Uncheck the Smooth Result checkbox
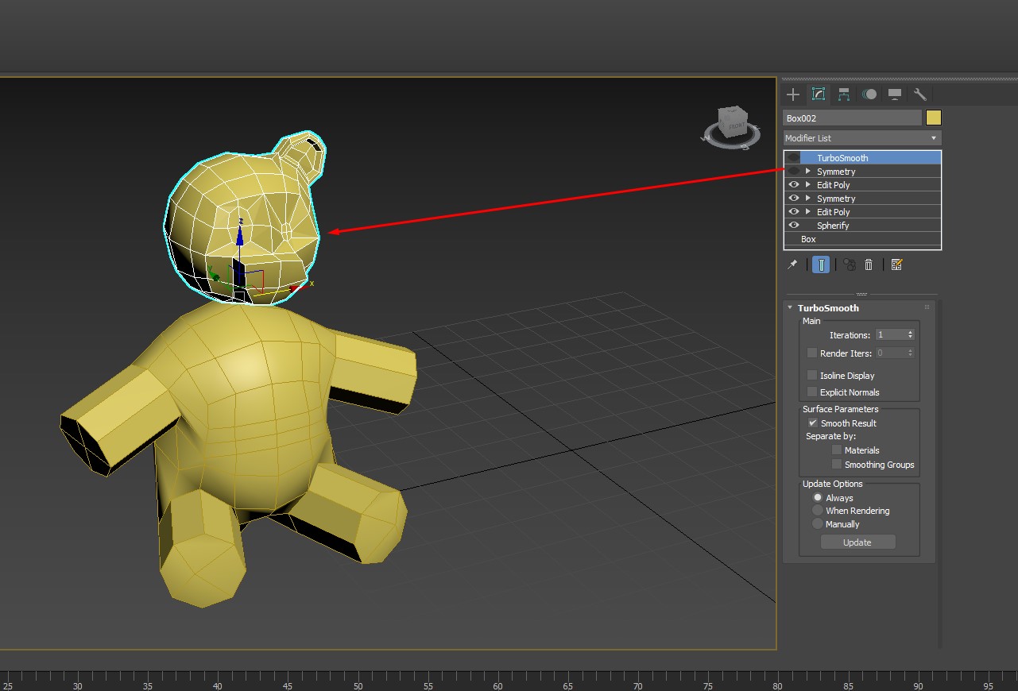The image size is (1018, 691). (x=812, y=423)
